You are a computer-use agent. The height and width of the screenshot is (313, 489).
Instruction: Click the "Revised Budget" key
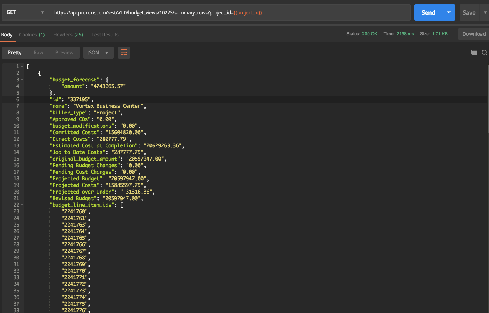[73, 199]
